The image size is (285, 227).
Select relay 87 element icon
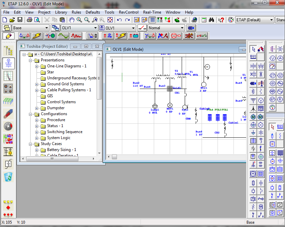coord(272,100)
